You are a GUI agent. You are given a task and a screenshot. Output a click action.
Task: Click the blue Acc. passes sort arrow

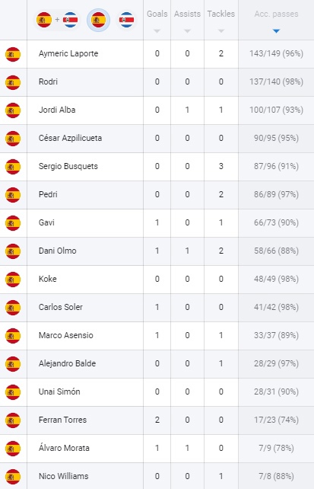276,31
